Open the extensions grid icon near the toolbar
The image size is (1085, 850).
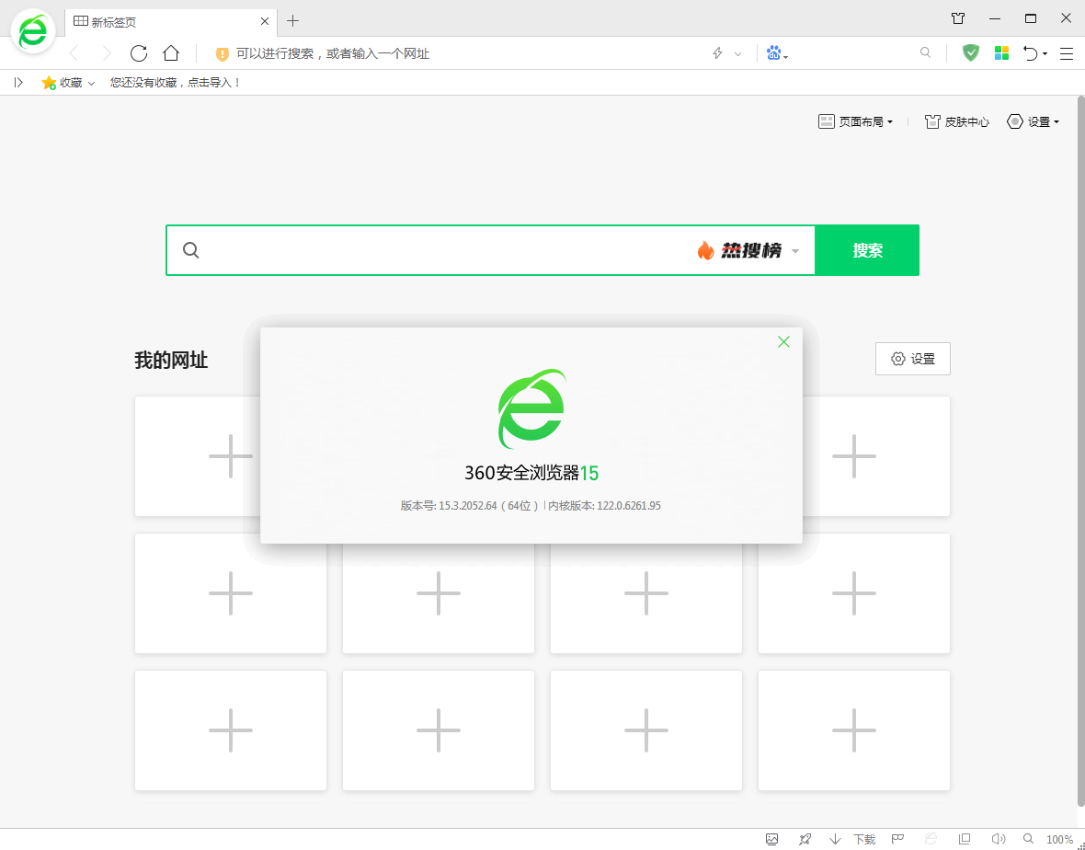1002,52
